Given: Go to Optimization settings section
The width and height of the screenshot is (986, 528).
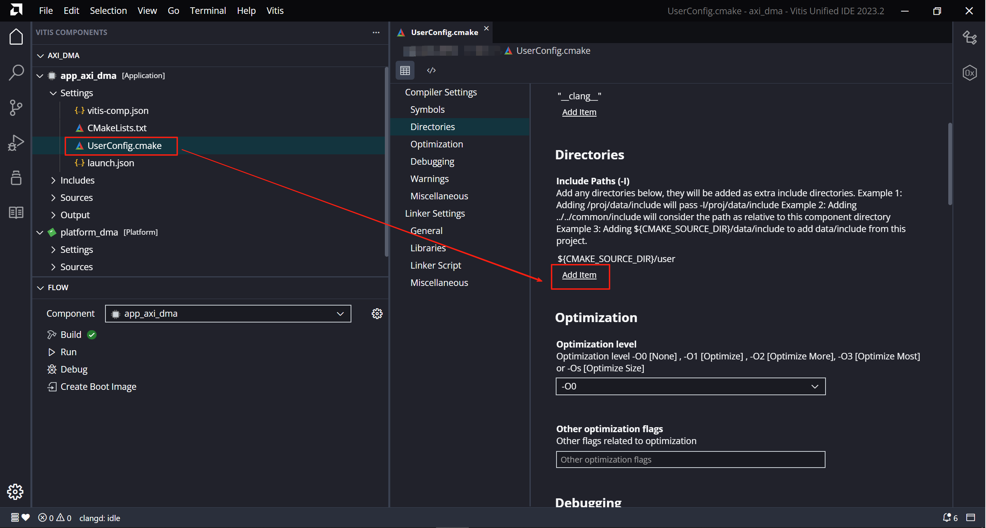Looking at the screenshot, I should [x=436, y=144].
